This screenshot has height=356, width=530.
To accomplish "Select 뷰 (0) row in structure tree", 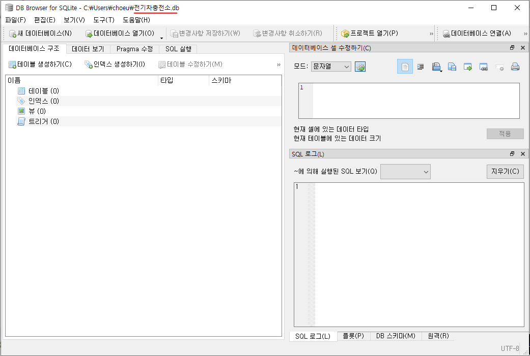I will [x=149, y=111].
